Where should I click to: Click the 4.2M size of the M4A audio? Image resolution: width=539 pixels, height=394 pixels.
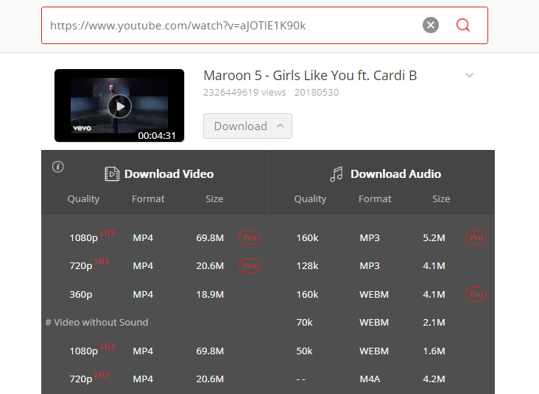(434, 379)
